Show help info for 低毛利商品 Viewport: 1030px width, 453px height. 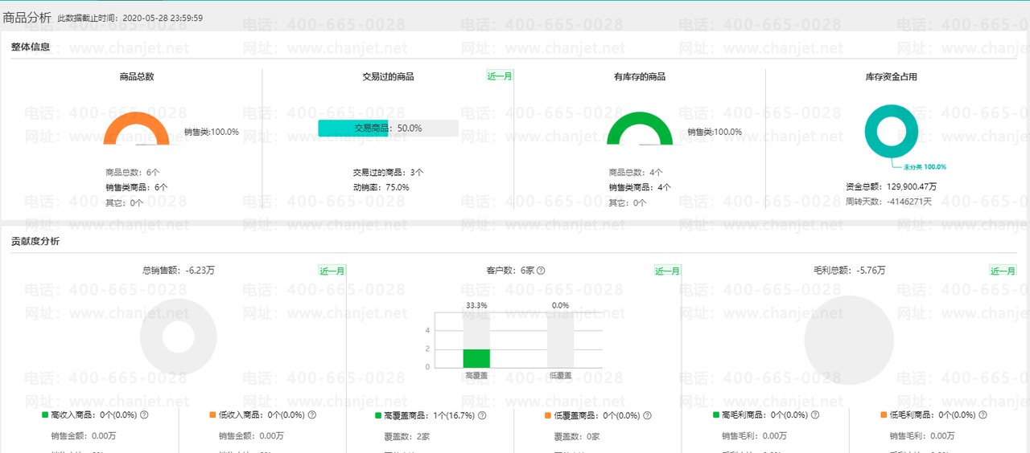983,415
